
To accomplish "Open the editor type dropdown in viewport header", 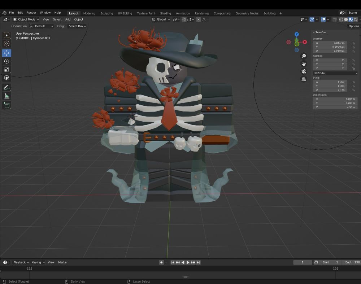I will click(x=6, y=19).
